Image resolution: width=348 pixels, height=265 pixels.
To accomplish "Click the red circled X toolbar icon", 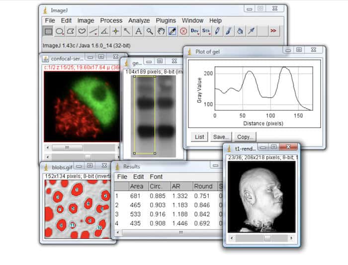I will click(x=183, y=31).
